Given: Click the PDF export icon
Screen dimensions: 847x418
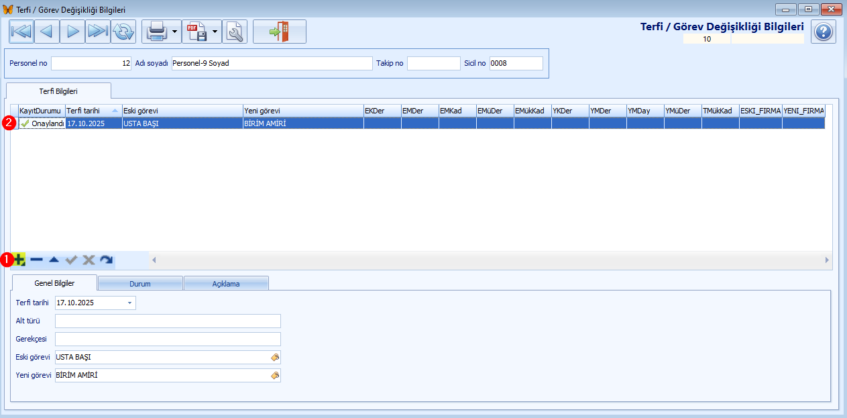Looking at the screenshot, I should 196,32.
